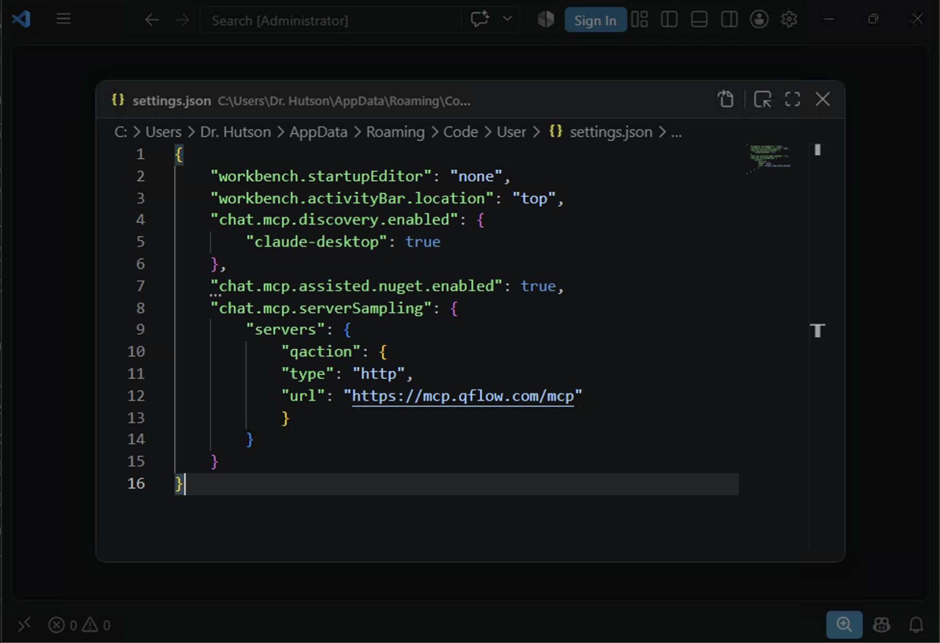
Task: Open the errors count in status bar
Action: coord(63,625)
